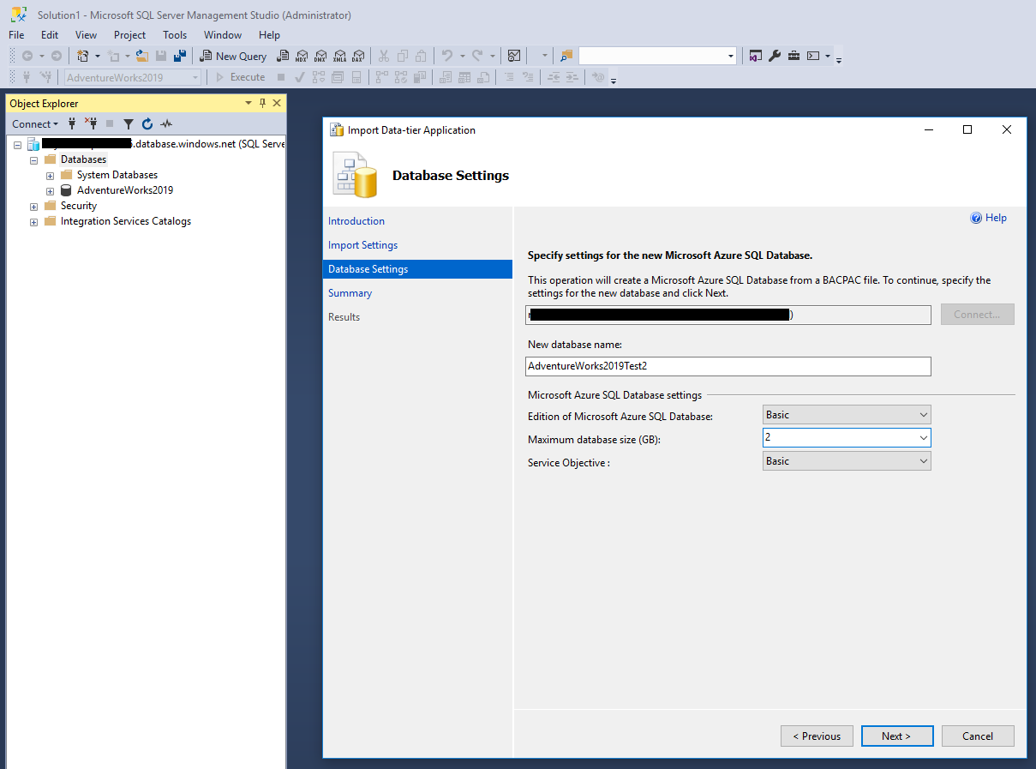Go to the Import Settings wizard step
Viewport: 1036px width, 769px height.
(x=362, y=245)
